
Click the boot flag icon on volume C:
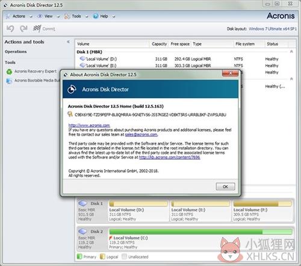(111, 238)
